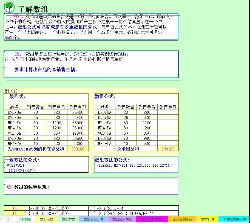Click the {=SUM(H21:H27*I21...)} array formula text
Viewport: 250px width, 223px height.
click(132, 165)
